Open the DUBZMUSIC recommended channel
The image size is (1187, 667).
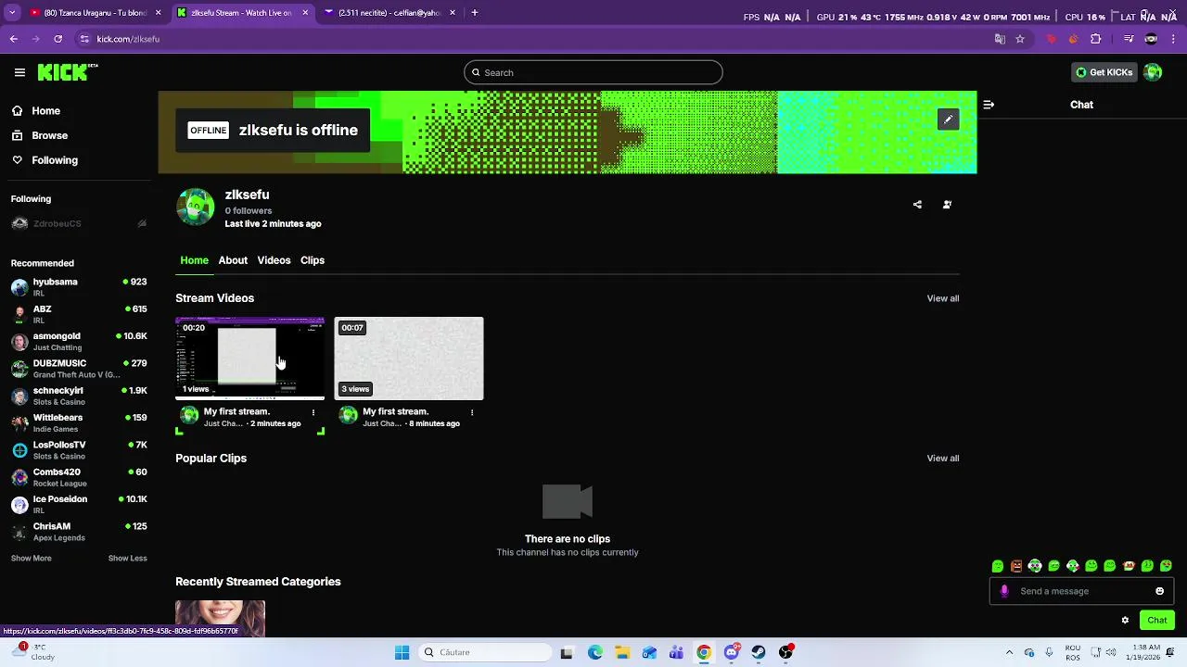click(79, 369)
